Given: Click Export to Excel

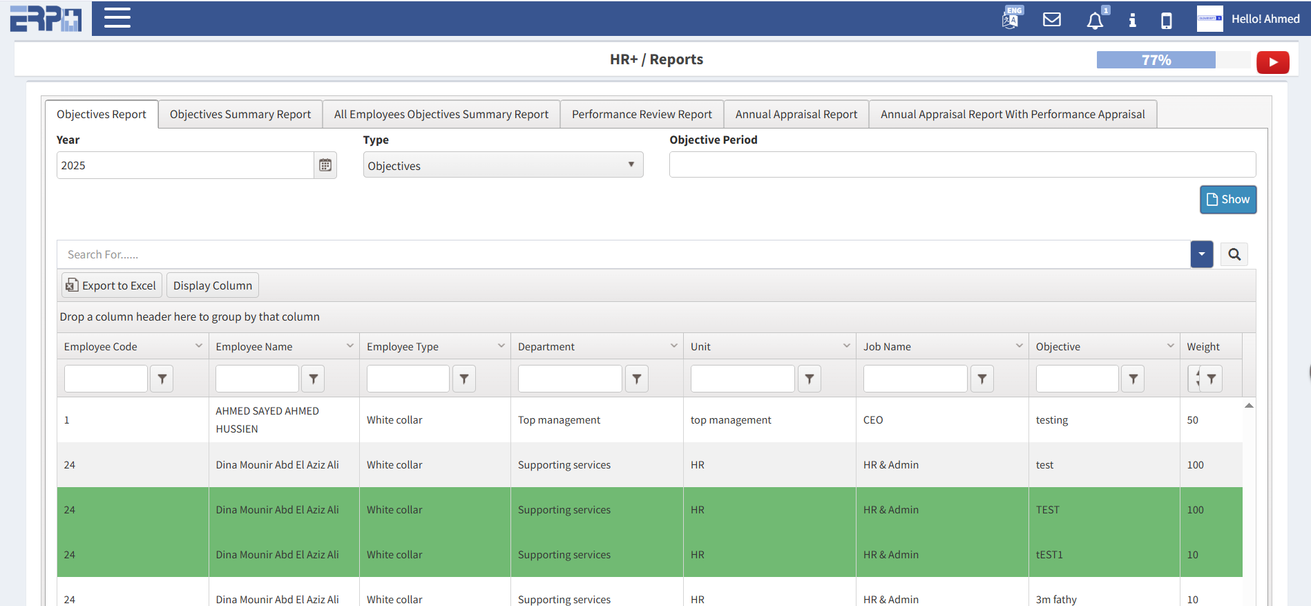Looking at the screenshot, I should click(x=112, y=285).
